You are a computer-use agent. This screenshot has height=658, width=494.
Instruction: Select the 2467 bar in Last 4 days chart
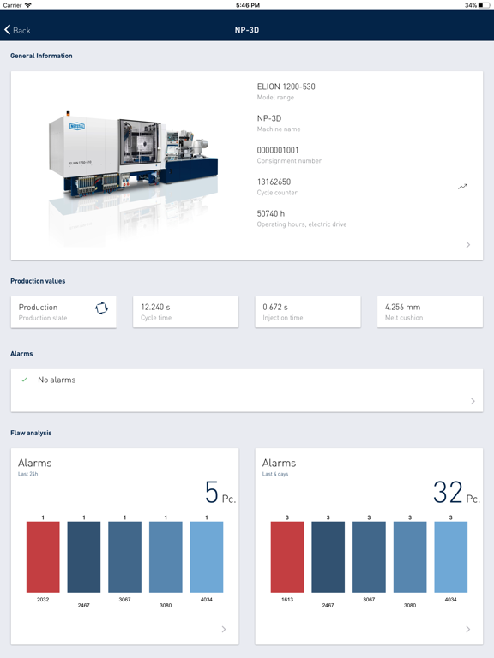pos(328,557)
